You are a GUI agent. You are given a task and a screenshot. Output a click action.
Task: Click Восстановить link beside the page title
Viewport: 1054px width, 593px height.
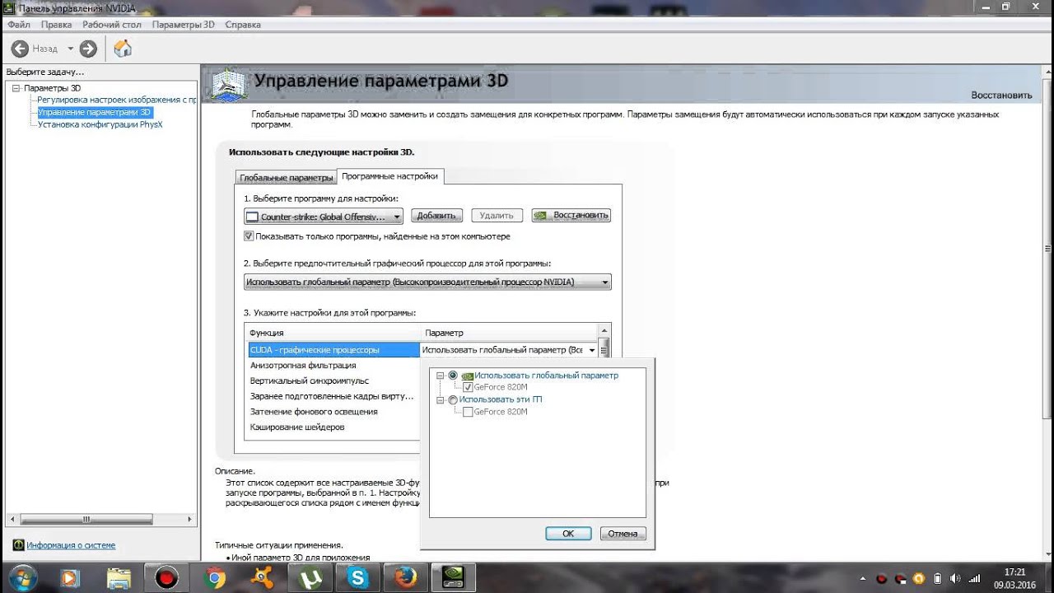tap(1001, 95)
